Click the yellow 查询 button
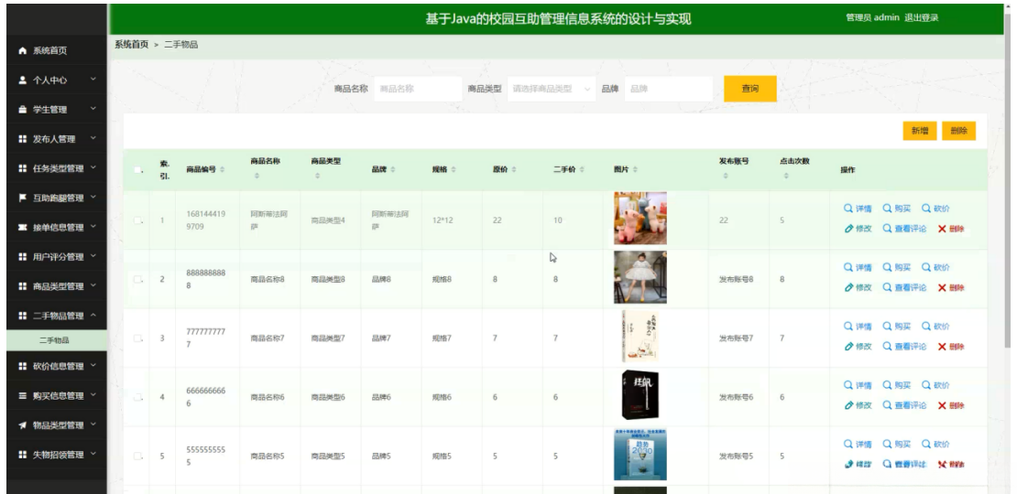 tap(749, 89)
